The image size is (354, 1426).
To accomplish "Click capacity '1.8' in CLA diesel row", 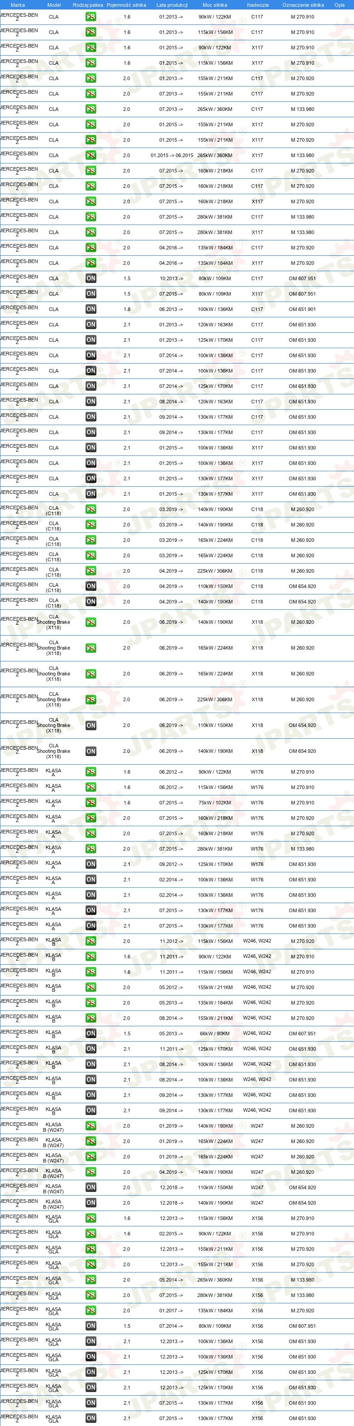I will pyautogui.click(x=127, y=310).
